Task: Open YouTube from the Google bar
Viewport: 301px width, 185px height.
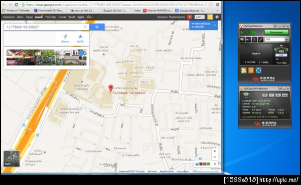Action: click(51, 17)
